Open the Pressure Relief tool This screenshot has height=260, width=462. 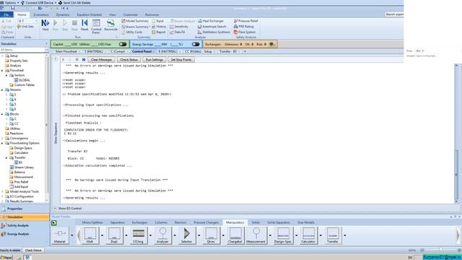(x=245, y=21)
